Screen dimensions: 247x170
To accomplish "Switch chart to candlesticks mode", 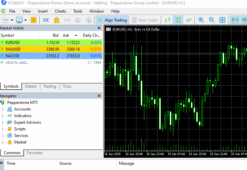I will [178, 20].
